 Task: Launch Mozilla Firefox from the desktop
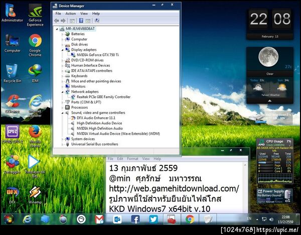[35, 136]
